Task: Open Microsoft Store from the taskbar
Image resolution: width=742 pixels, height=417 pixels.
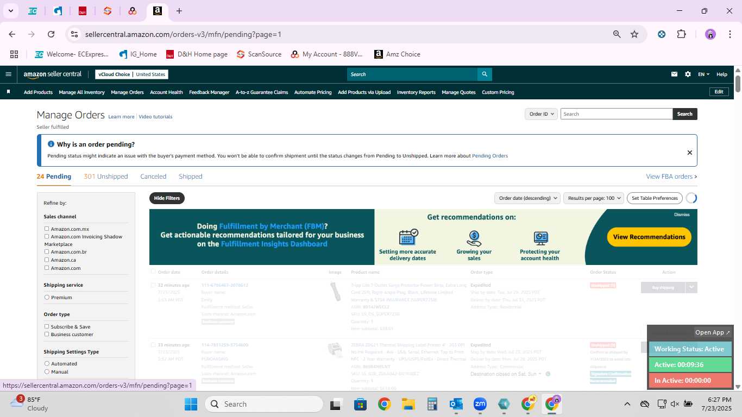Action: (x=360, y=404)
